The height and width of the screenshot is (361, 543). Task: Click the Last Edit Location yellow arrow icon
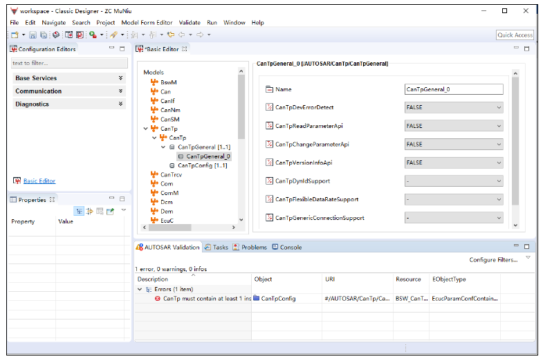tap(171, 35)
